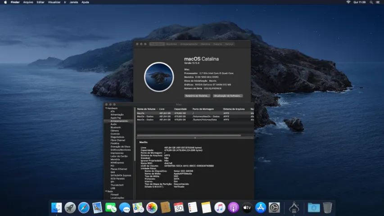Select the MacOs volume row with mount /
Screen dimensions: 384x216
coord(195,113)
